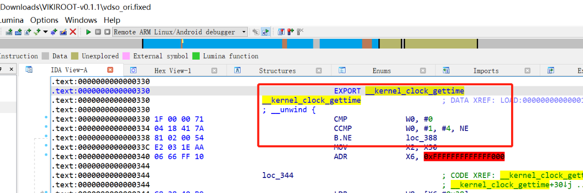
Task: Click the second green-plus toolbar icon
Action: pos(18,32)
